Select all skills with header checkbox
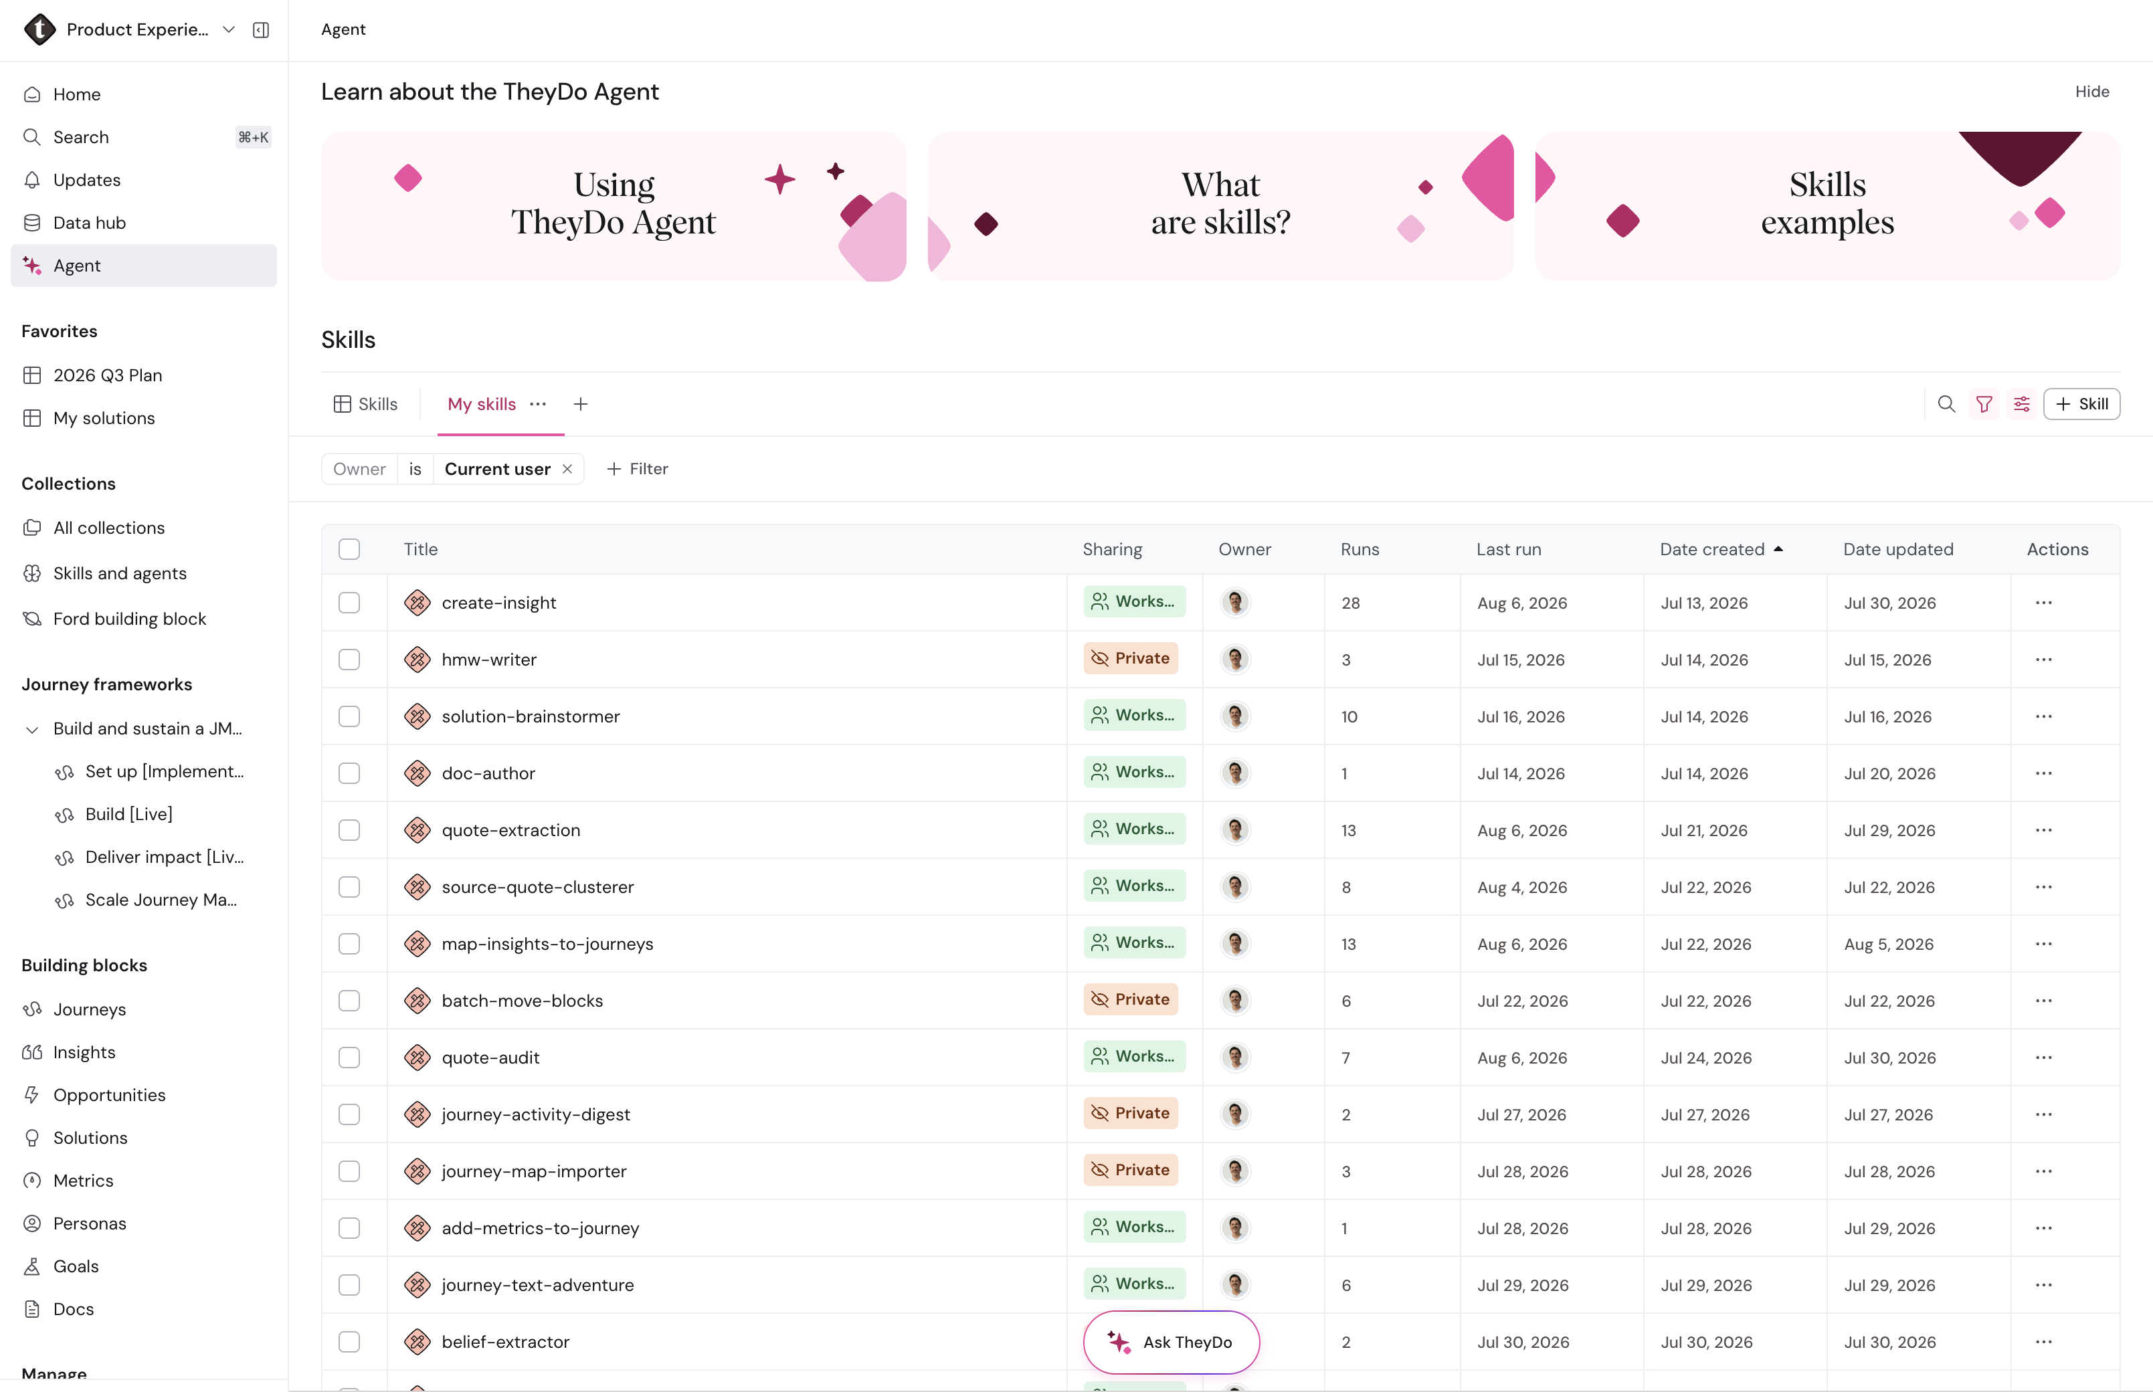 pos(349,550)
